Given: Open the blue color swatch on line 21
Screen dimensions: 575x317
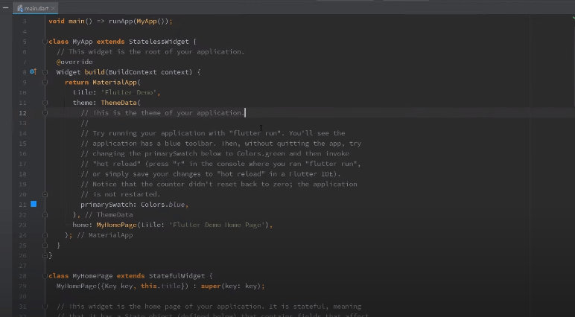Looking at the screenshot, I should coord(34,204).
